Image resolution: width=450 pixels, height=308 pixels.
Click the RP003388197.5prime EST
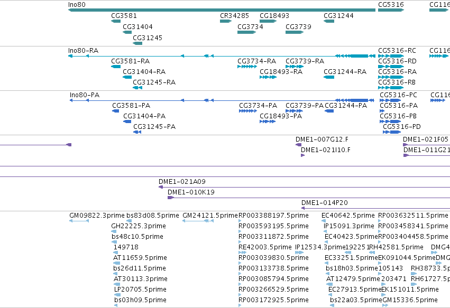click(240, 221)
